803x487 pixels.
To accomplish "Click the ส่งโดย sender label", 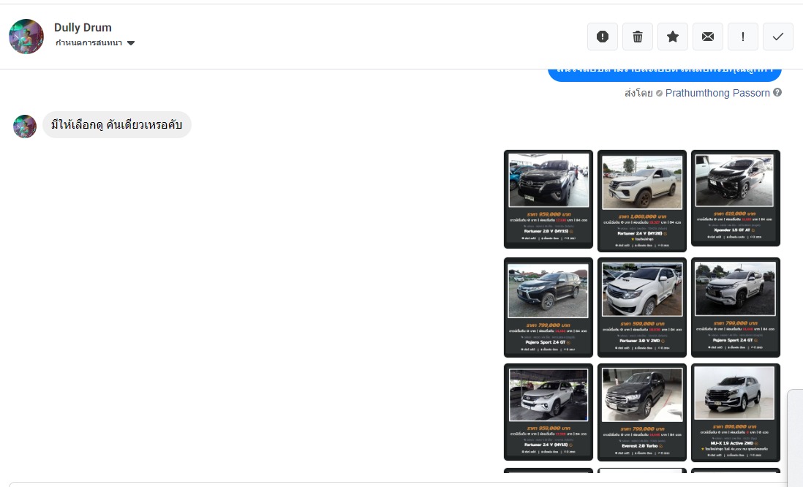I will [x=638, y=93].
